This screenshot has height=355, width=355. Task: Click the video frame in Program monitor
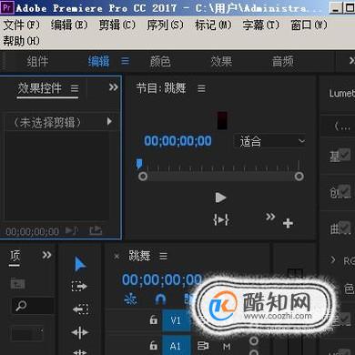click(222, 120)
